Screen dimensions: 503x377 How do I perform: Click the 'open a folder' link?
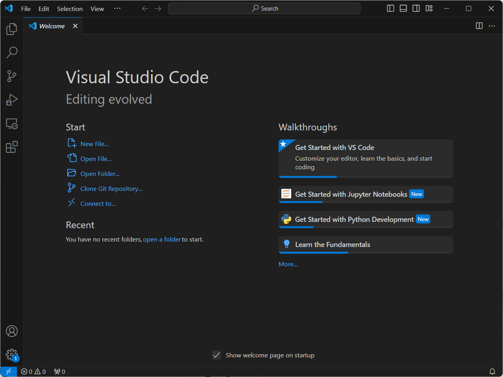162,240
